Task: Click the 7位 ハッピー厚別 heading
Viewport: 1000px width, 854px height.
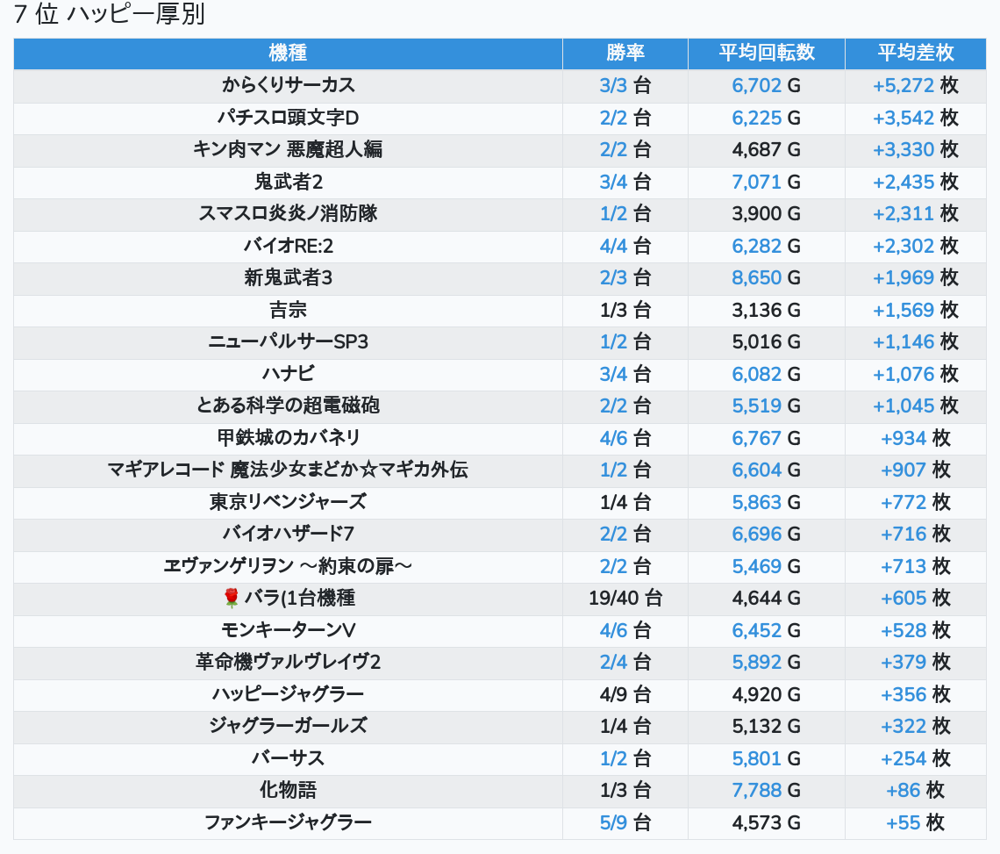Action: tap(110, 15)
